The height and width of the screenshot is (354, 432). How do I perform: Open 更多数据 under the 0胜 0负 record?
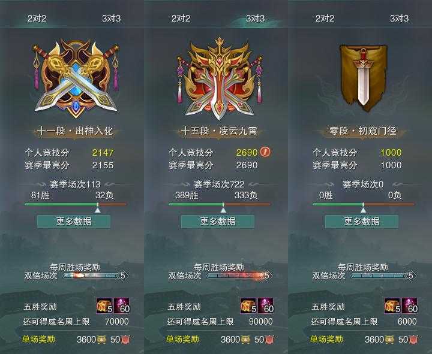[x=362, y=222]
